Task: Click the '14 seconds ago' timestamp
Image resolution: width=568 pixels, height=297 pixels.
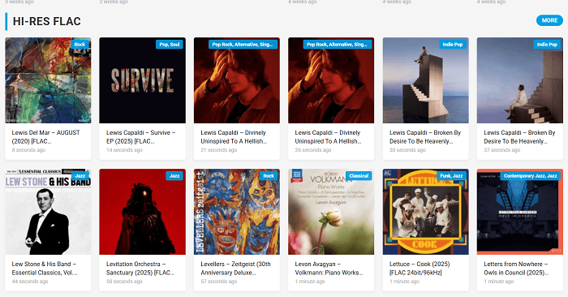Action: [x=124, y=150]
